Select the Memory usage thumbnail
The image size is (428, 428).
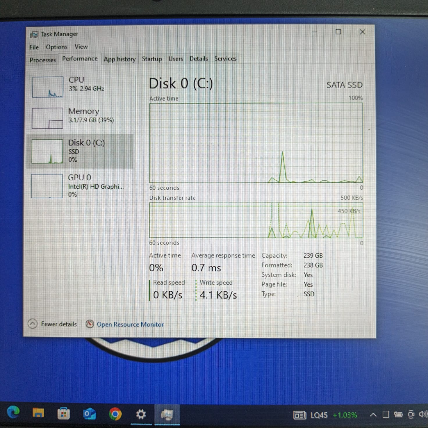tap(47, 118)
